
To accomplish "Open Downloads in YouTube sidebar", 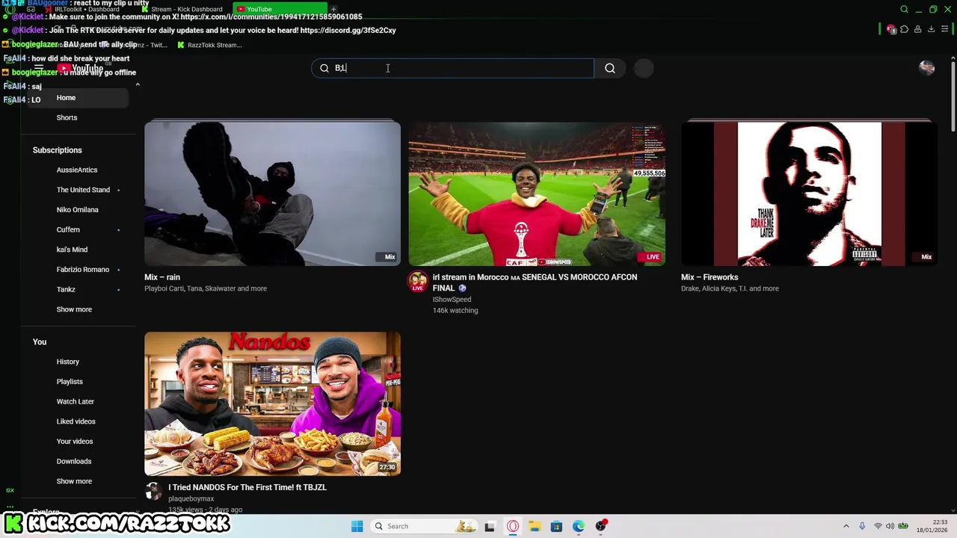I will pyautogui.click(x=75, y=461).
